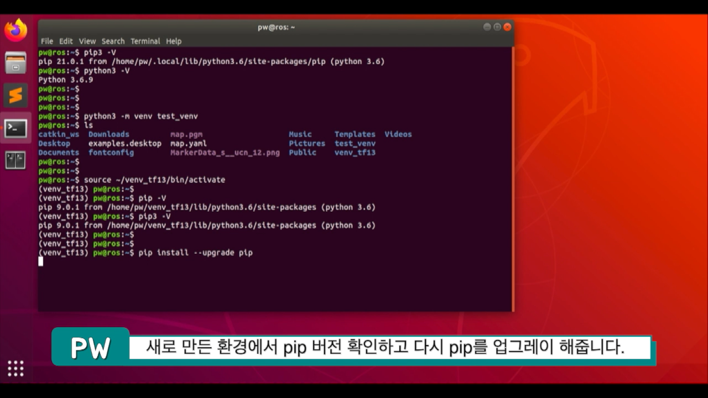This screenshot has height=398, width=708.
Task: Open the Edit menu
Action: pyautogui.click(x=66, y=41)
